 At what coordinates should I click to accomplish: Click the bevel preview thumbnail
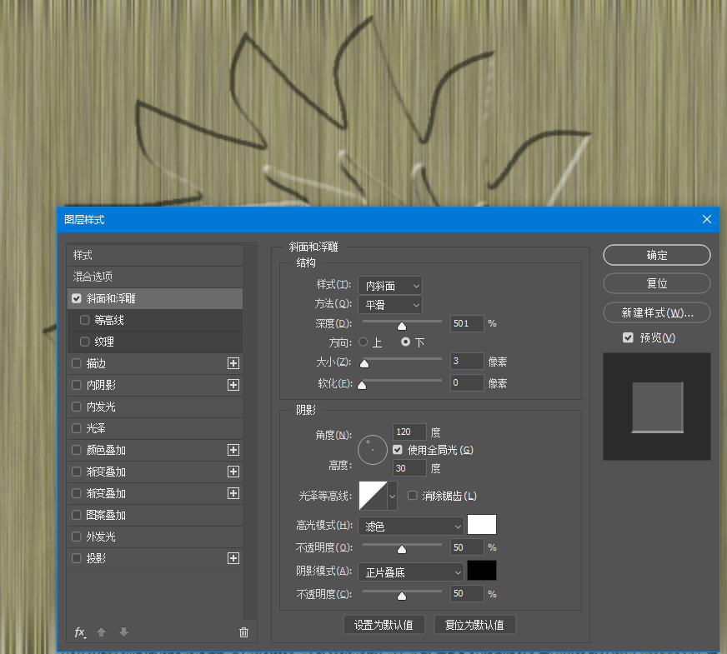[656, 407]
